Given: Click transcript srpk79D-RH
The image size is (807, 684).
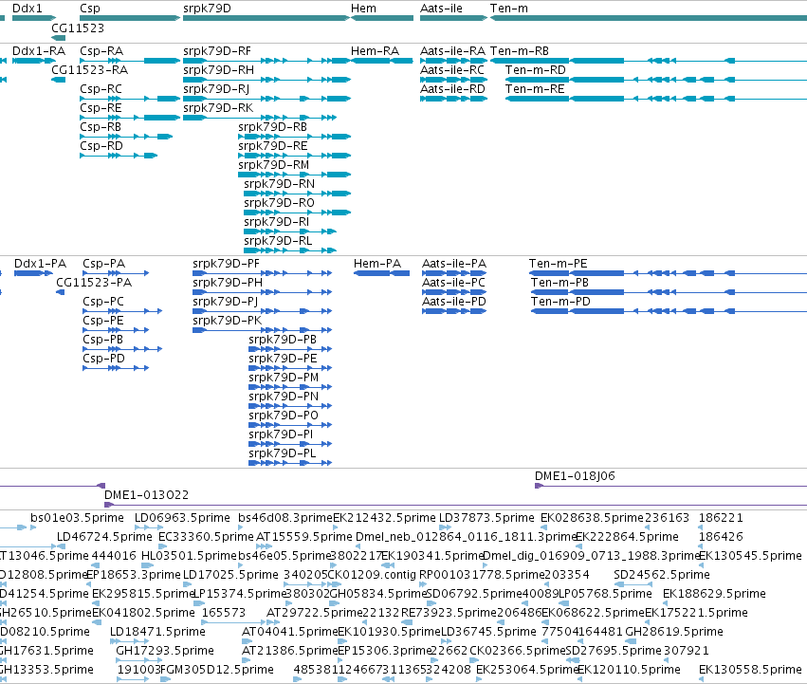Looking at the screenshot, I should (x=219, y=70).
